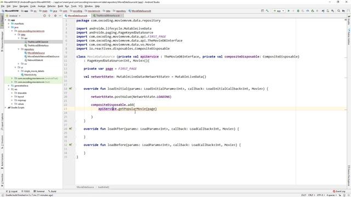Select TheMovieDBClient.kt in project tree

[x=38, y=42]
